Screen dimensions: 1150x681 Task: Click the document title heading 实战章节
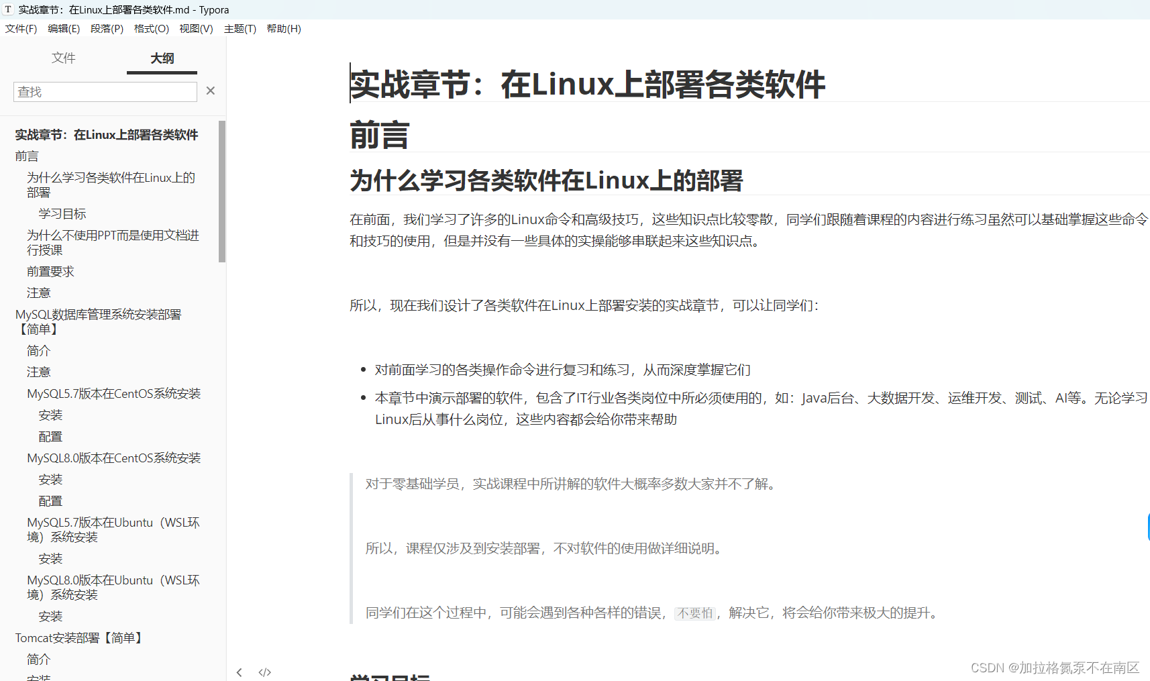[588, 85]
